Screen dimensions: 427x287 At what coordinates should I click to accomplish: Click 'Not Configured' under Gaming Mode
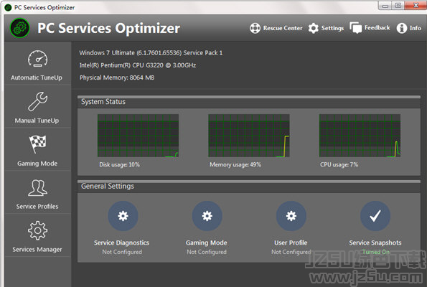pyautogui.click(x=207, y=252)
